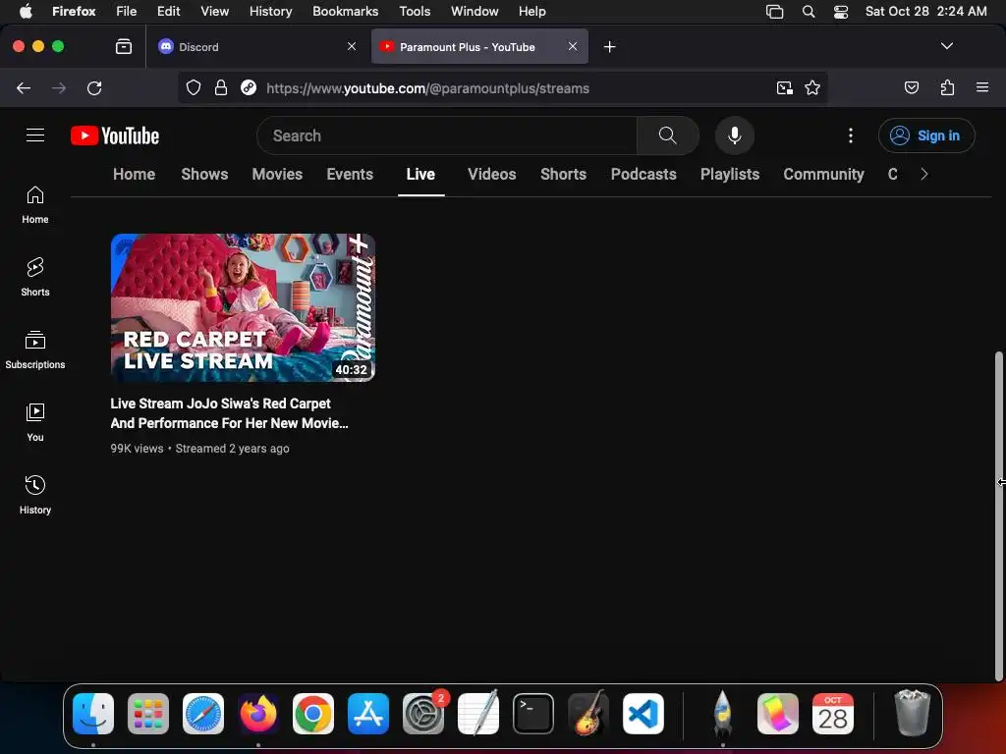Launch Finder from the dock
This screenshot has width=1006, height=754.
(93, 714)
